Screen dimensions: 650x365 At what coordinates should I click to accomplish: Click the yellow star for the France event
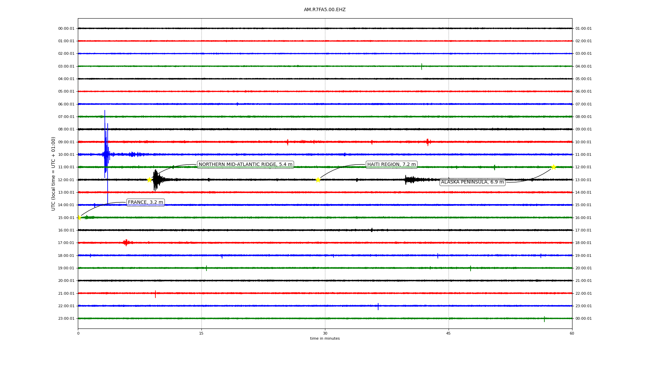[79, 218]
